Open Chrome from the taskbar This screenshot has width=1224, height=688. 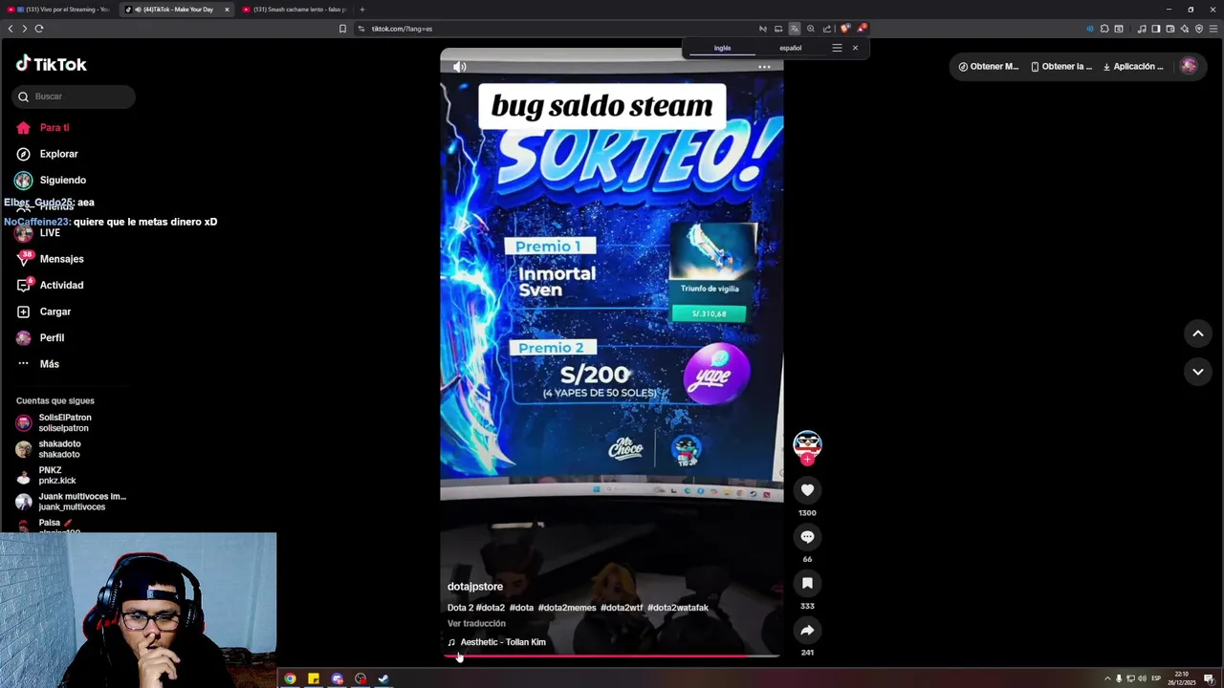click(290, 679)
